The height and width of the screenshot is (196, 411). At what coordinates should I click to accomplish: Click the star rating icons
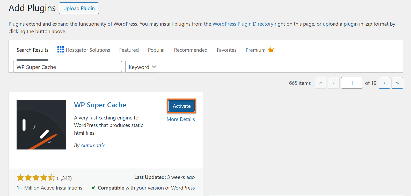click(x=36, y=178)
